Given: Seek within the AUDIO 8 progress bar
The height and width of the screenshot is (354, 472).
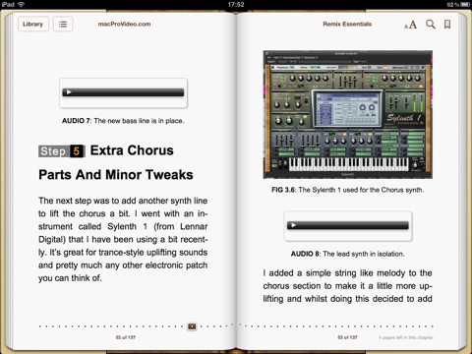Looking at the screenshot, I should (x=348, y=225).
